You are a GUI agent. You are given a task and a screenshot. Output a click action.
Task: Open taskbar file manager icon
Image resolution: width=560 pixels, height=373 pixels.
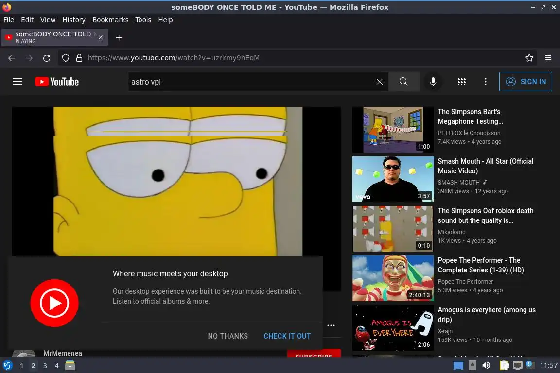coord(70,366)
